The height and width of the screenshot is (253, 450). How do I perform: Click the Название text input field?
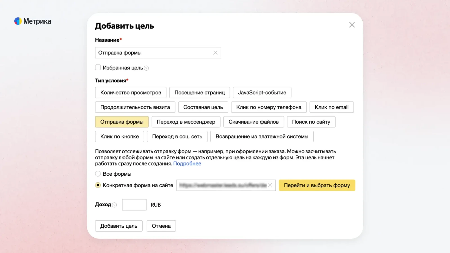tap(153, 53)
